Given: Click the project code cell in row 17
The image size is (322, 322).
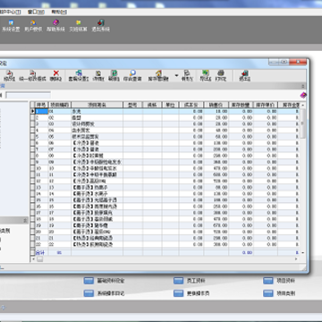Looking at the screenshot, I should point(60,213).
